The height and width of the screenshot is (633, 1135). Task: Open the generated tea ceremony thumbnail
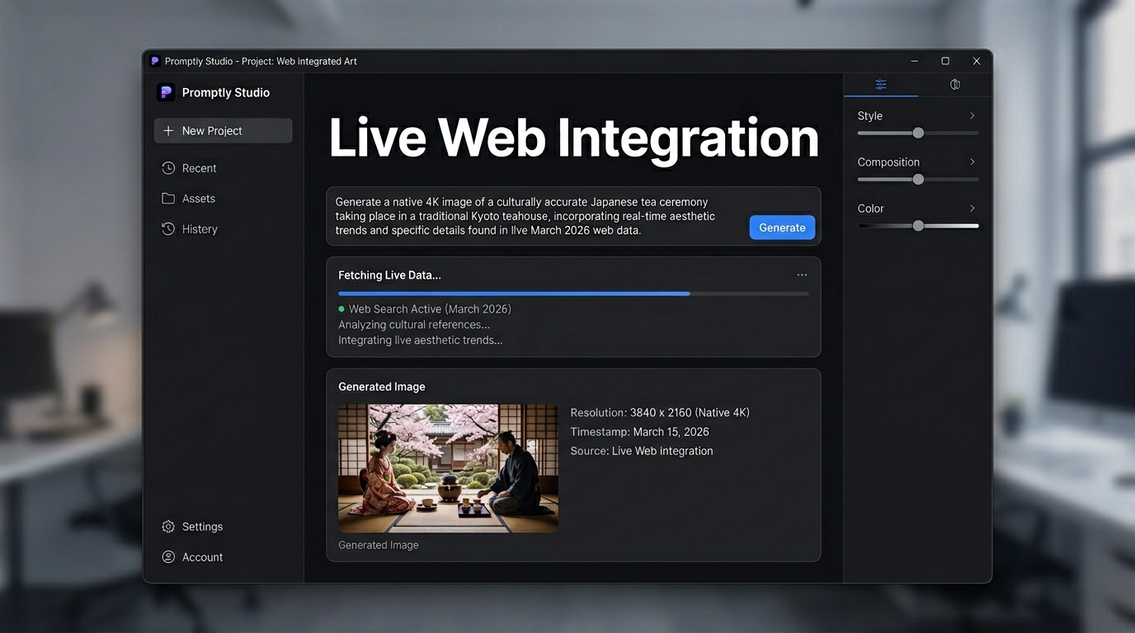pyautogui.click(x=448, y=468)
